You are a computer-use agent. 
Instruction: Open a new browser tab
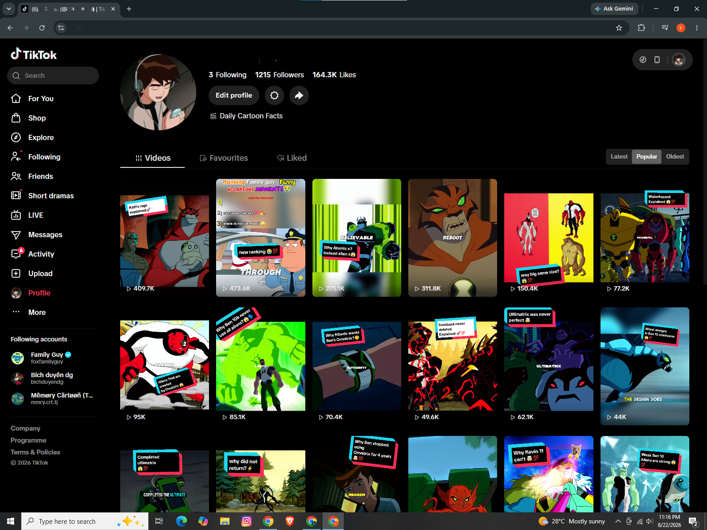129,9
